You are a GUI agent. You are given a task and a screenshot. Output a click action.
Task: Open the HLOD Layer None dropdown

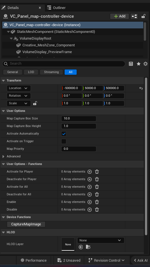pyautogui.click(x=101, y=240)
